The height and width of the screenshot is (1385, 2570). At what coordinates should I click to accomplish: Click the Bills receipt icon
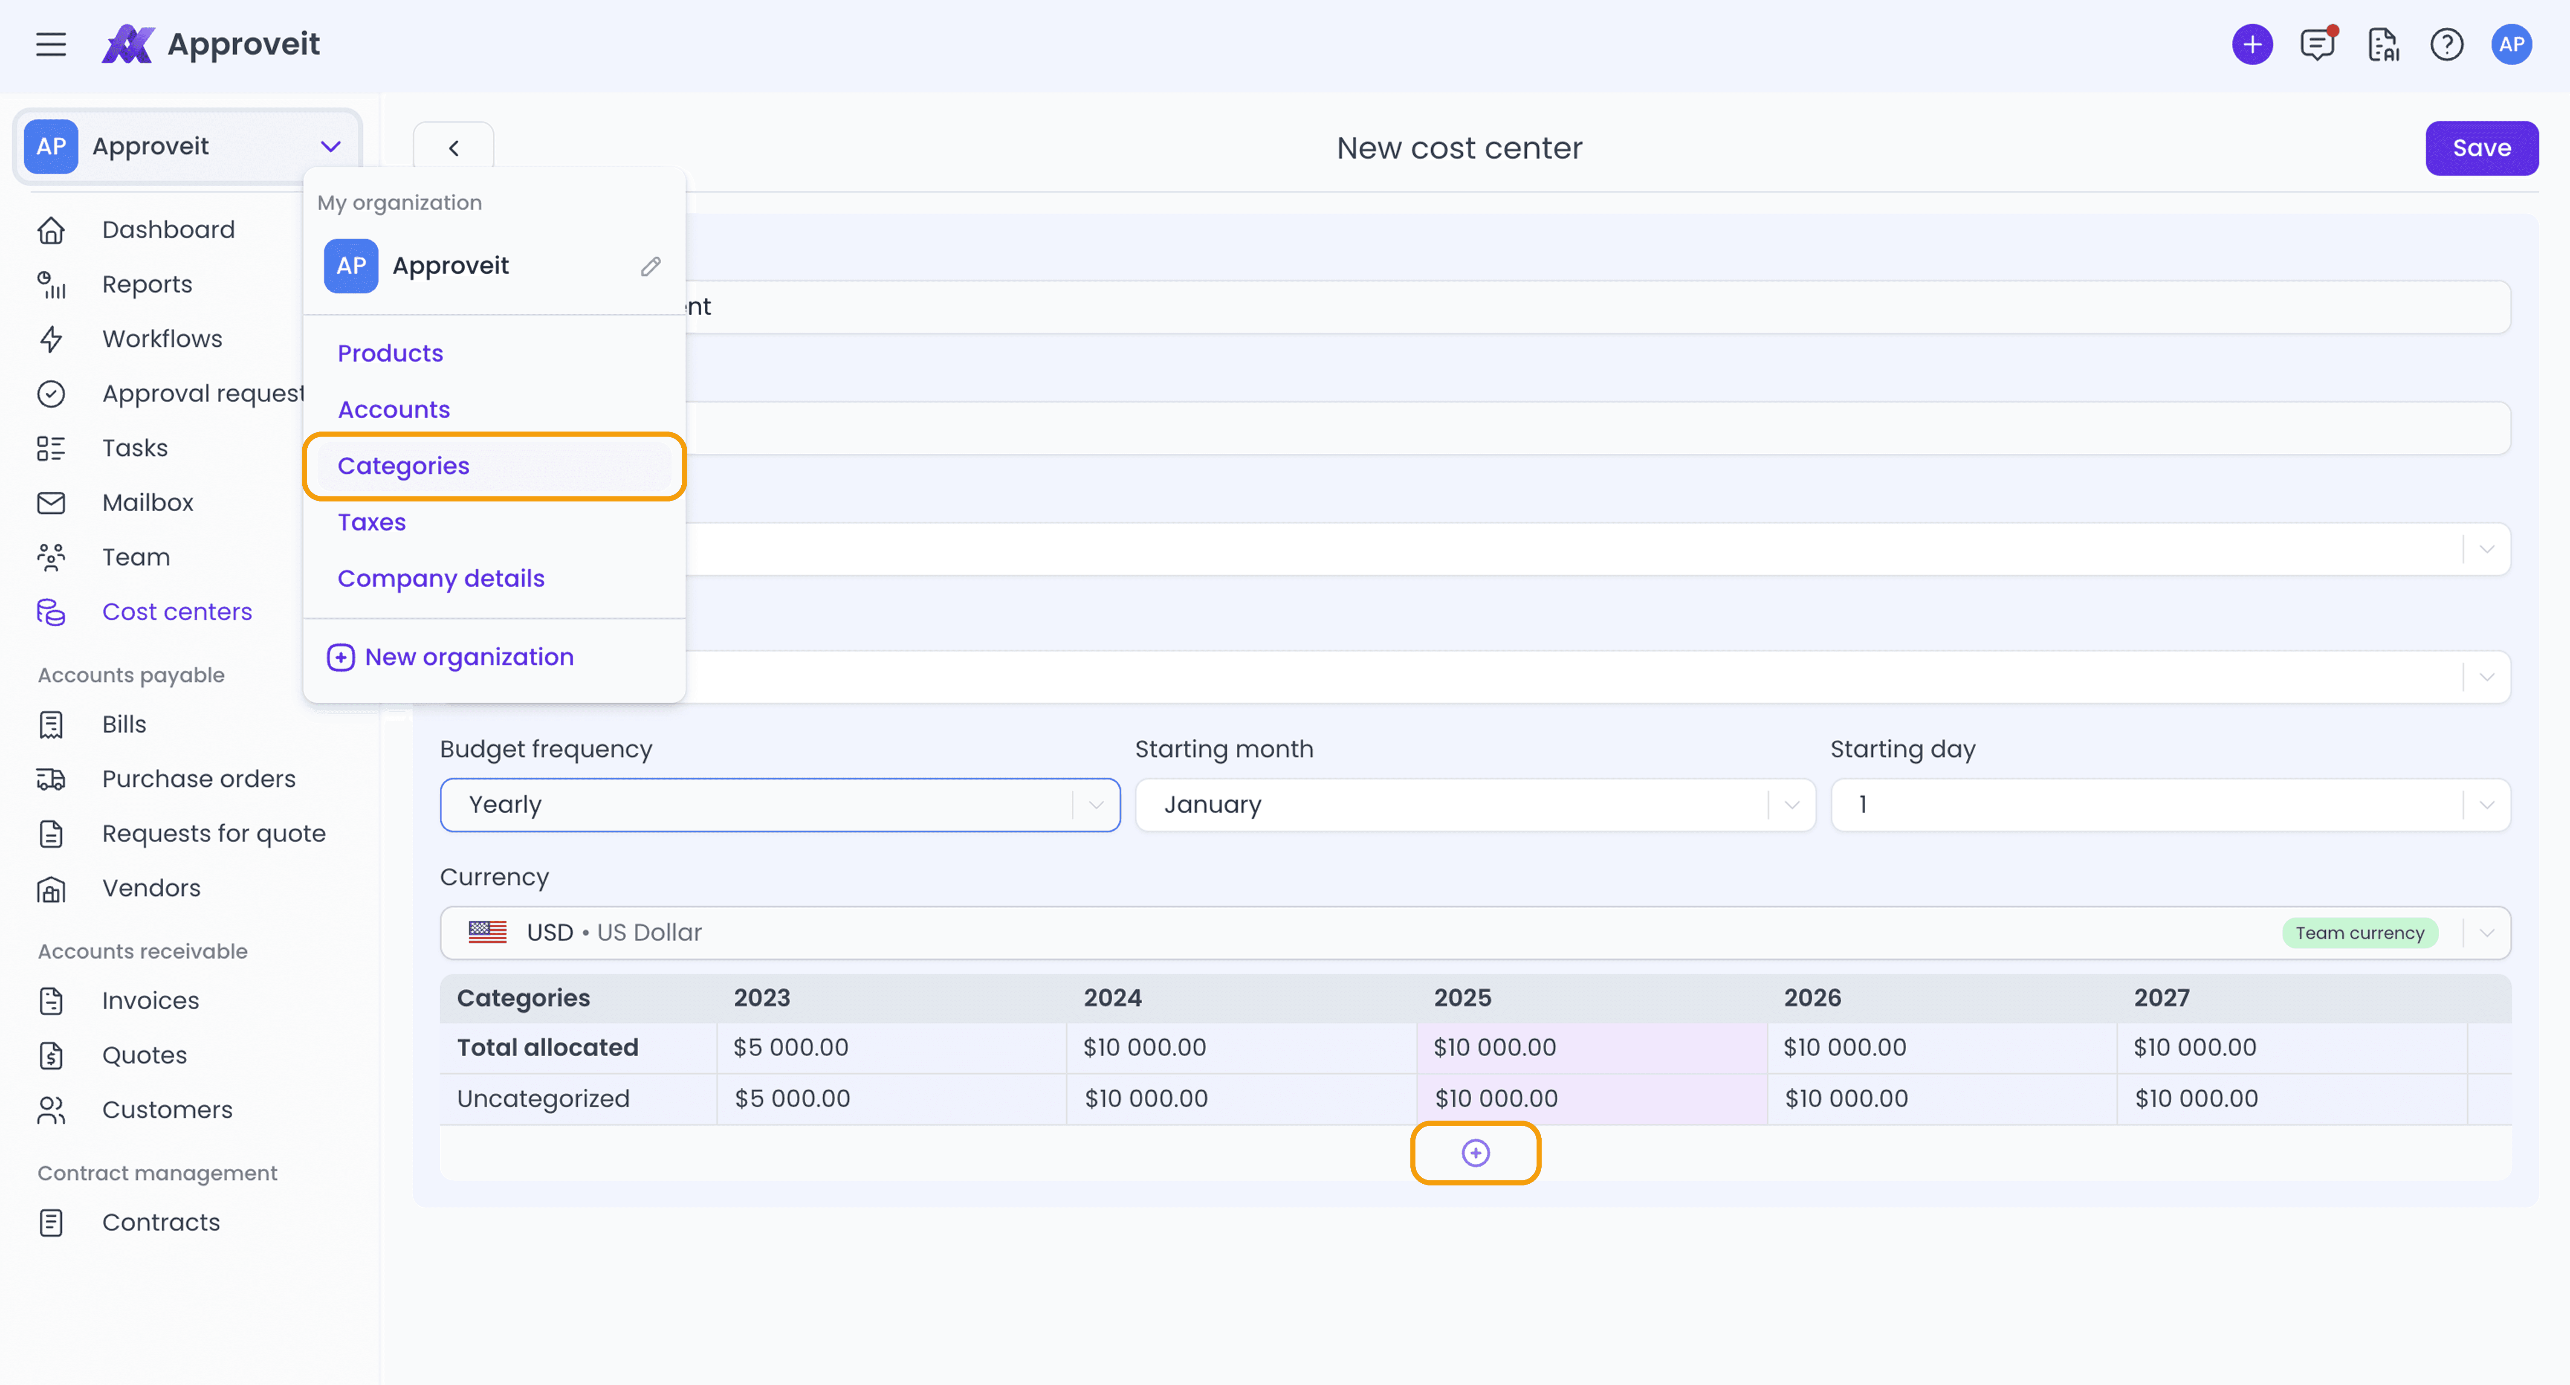click(x=51, y=724)
